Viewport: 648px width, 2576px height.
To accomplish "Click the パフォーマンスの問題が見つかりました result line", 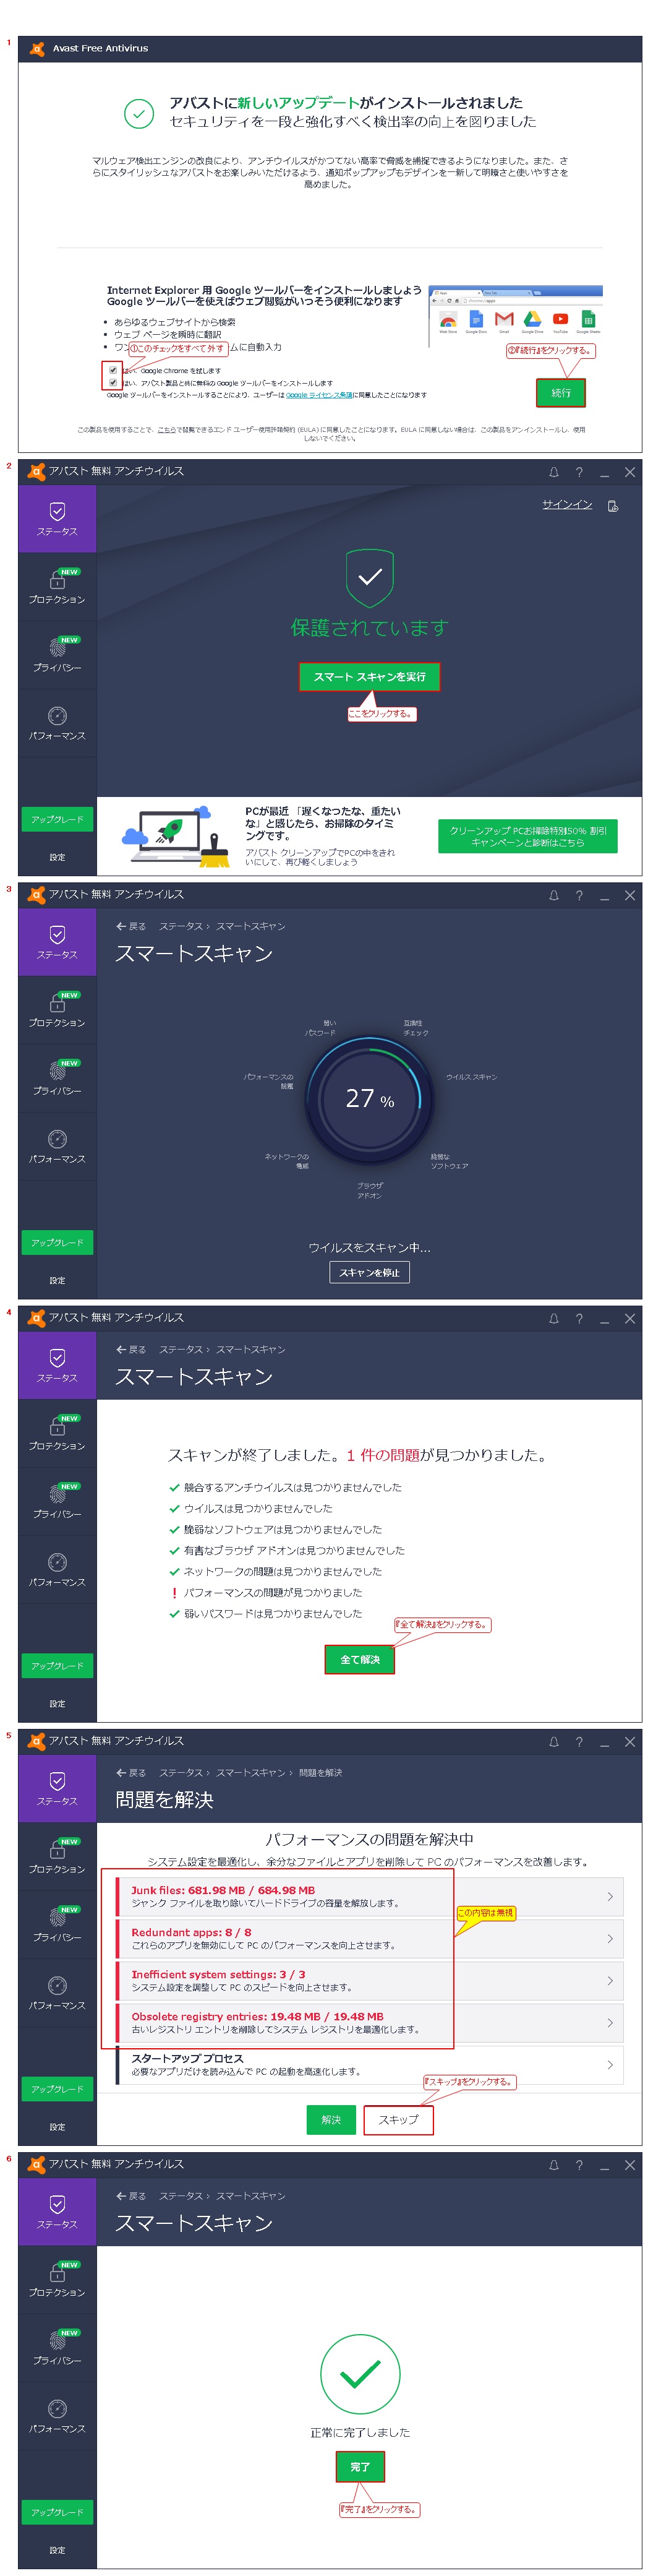I will [267, 1592].
